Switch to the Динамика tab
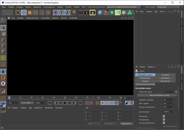 (x=165, y=78)
